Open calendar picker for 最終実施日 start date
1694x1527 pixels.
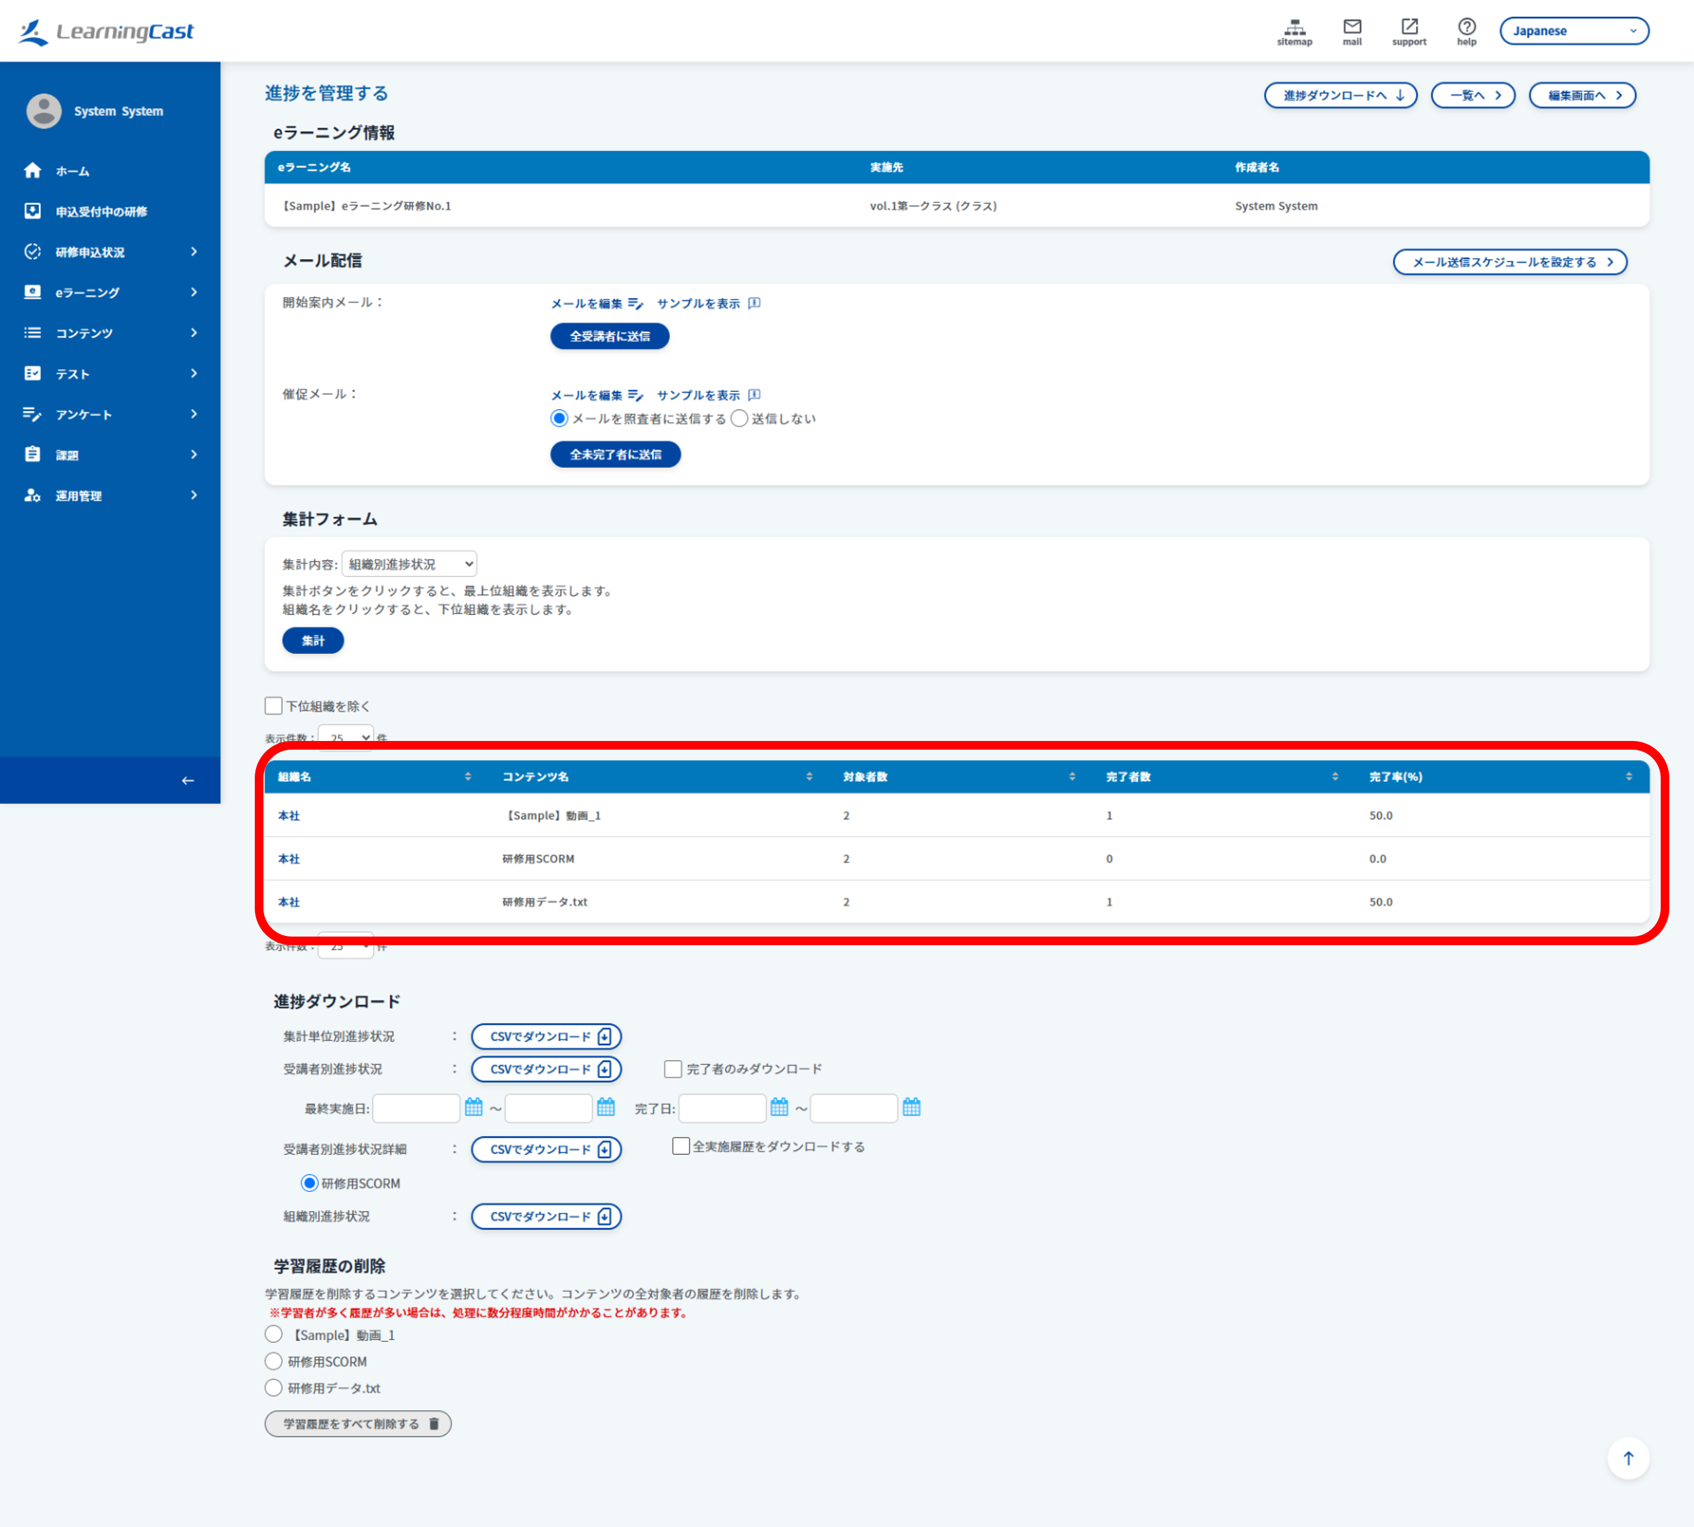pyautogui.click(x=473, y=1107)
